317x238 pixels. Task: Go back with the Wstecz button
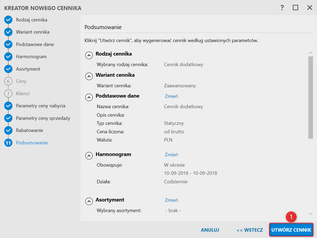coord(249,230)
